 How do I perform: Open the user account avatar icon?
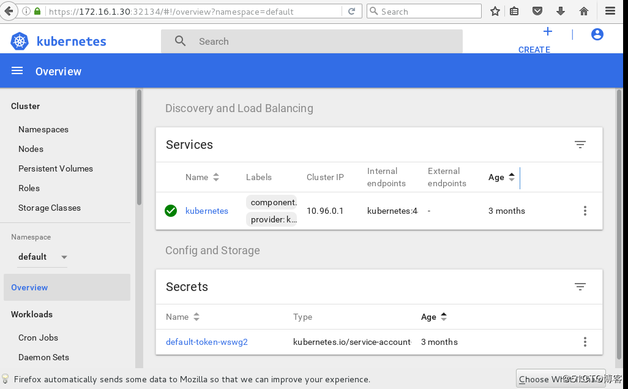pyautogui.click(x=597, y=34)
